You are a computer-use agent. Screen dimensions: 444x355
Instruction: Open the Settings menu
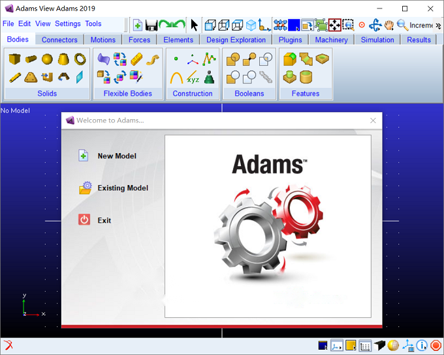[x=68, y=23]
